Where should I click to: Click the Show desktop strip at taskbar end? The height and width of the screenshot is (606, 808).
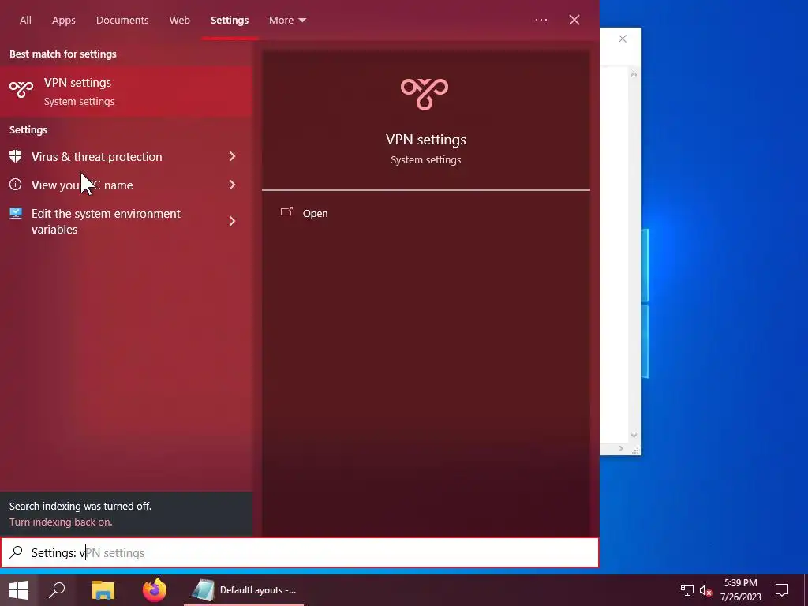[x=806, y=590]
